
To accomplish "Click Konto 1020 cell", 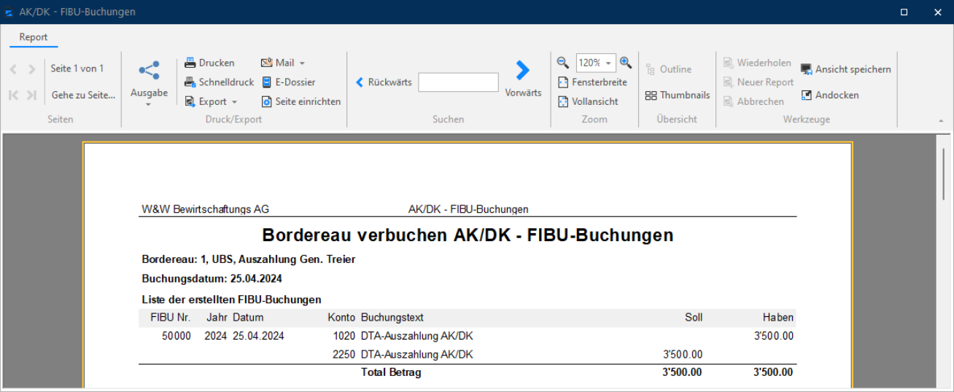I will (x=343, y=336).
